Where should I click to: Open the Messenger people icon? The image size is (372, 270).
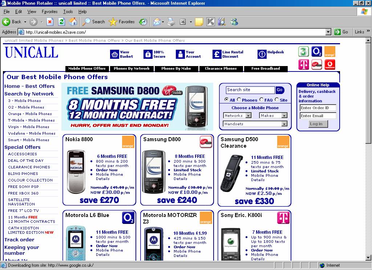(x=234, y=22)
